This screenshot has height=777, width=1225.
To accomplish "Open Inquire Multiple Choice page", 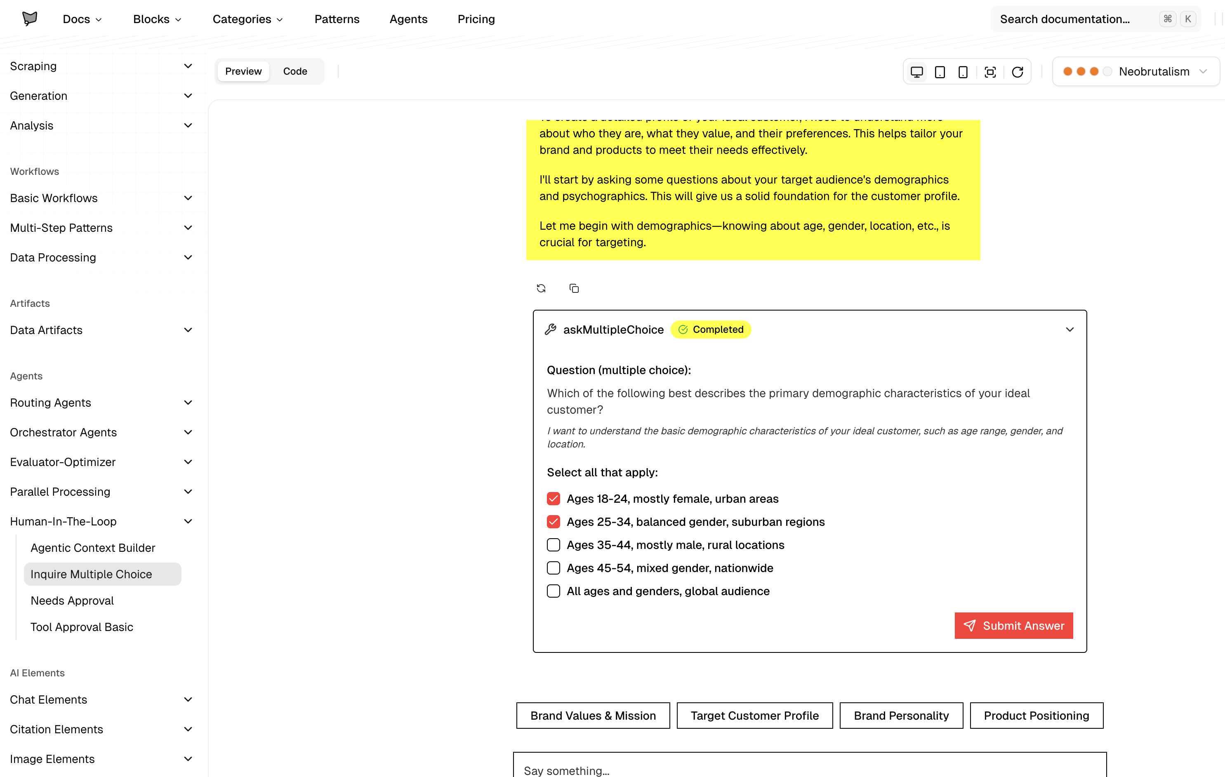I will pos(102,574).
